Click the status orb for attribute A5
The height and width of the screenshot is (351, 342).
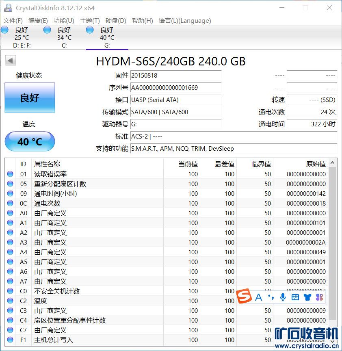(x=10, y=262)
